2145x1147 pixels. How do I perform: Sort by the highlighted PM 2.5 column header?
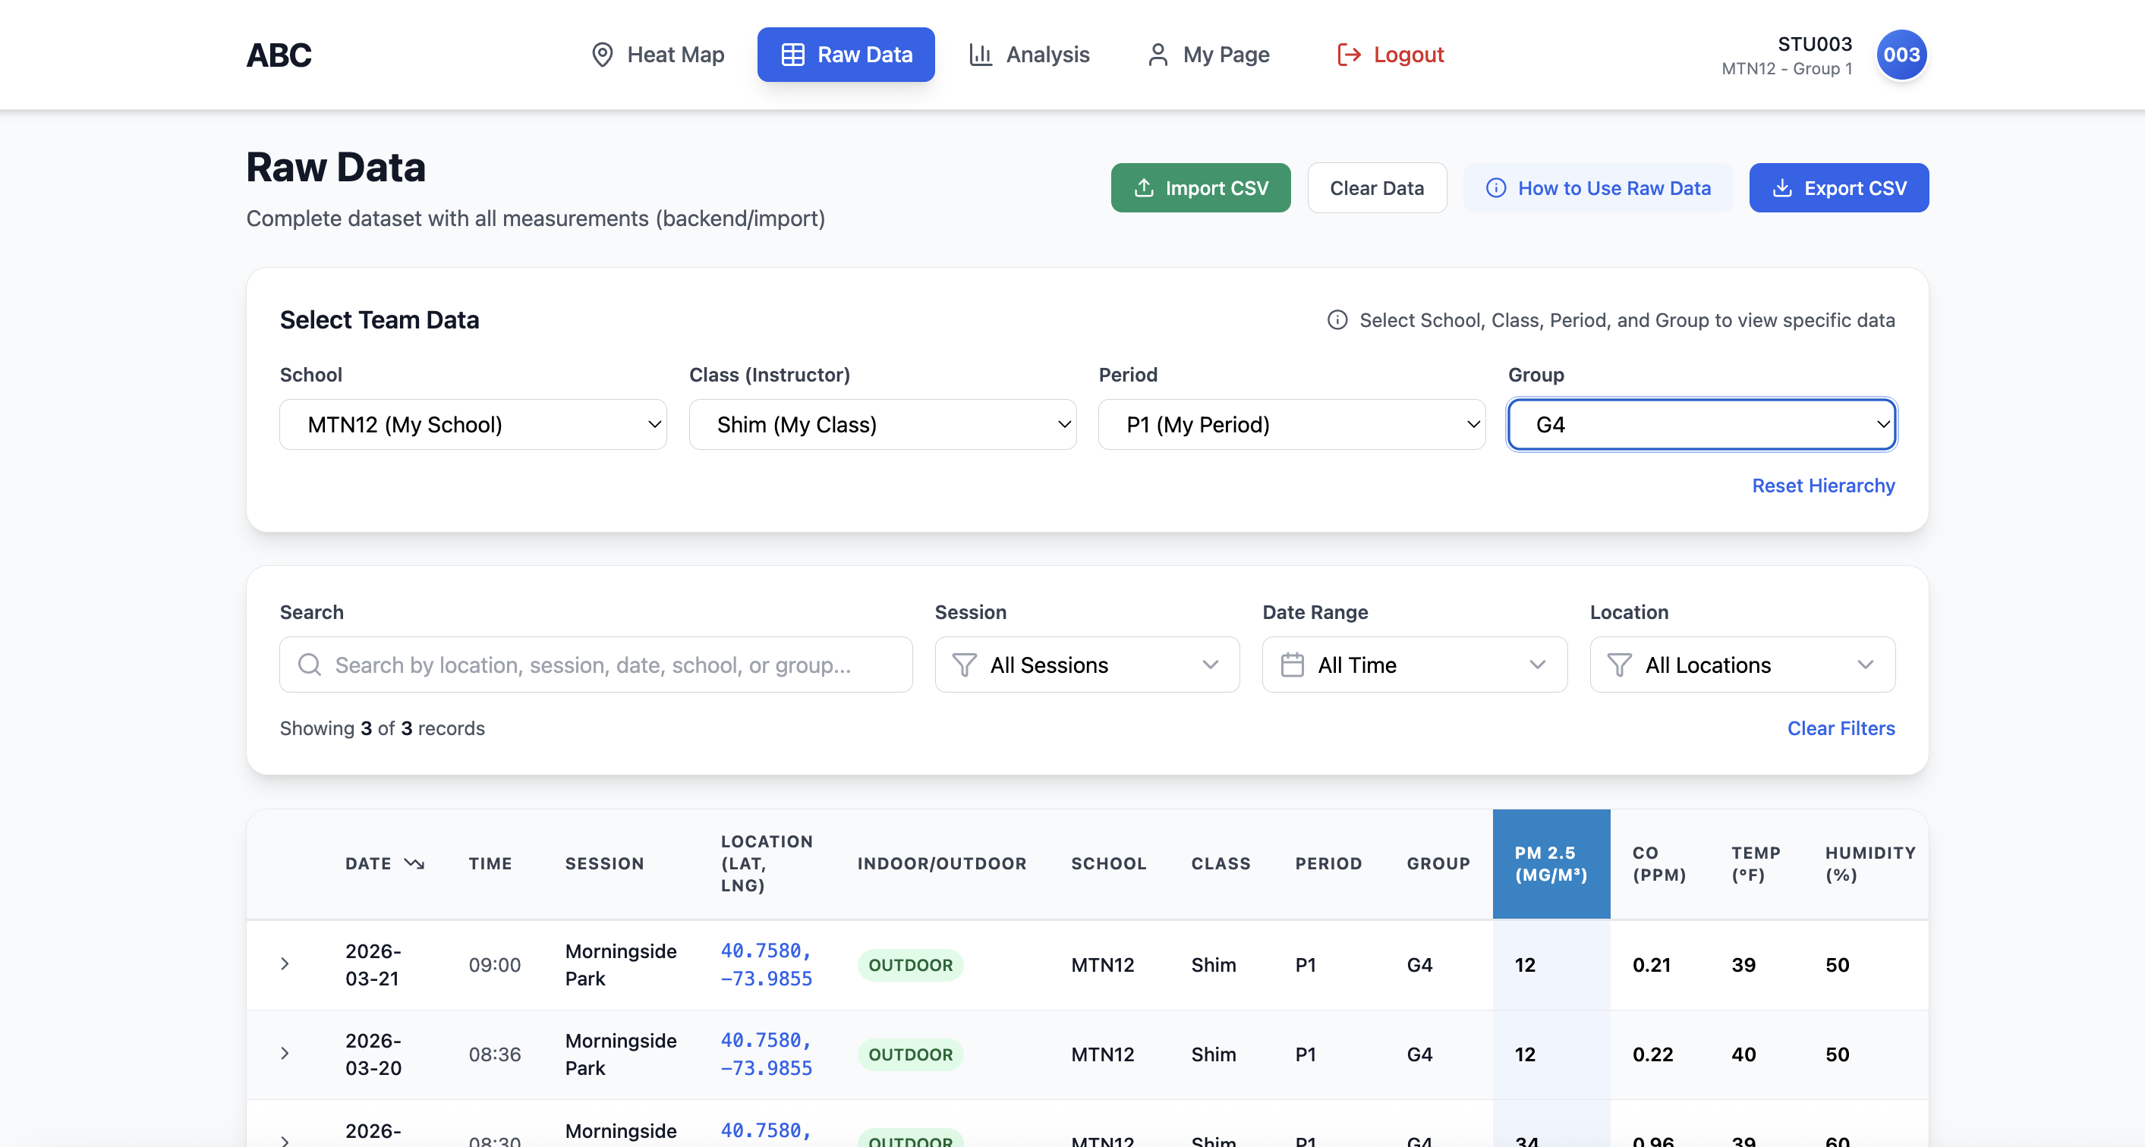pyautogui.click(x=1551, y=863)
